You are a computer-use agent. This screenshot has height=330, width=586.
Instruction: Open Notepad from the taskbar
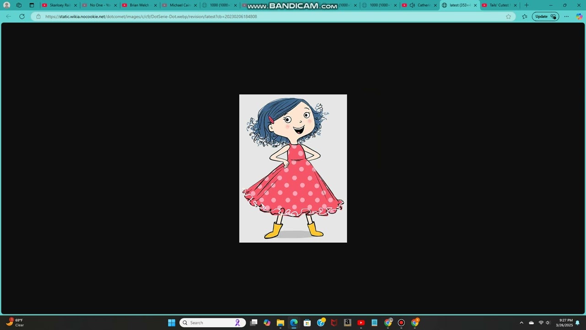tap(374, 323)
